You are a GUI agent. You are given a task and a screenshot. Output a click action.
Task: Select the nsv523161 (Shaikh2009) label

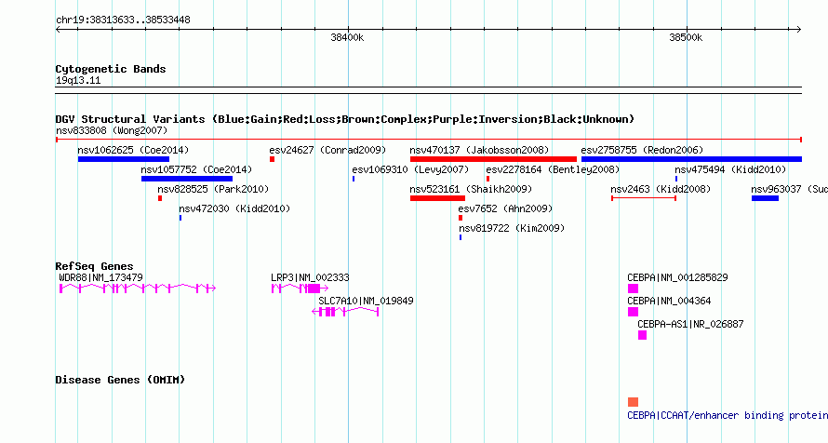[x=471, y=189]
